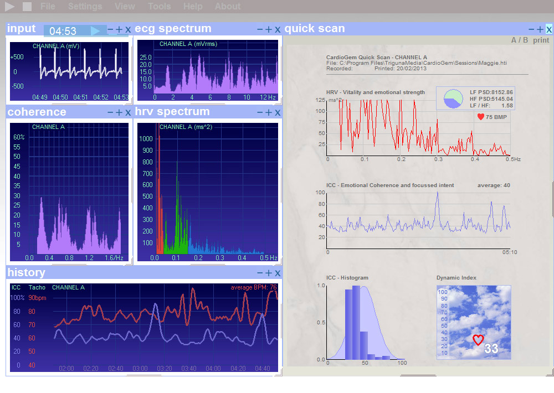
Task: Click the hrv spectrum chart
Action: [208, 192]
